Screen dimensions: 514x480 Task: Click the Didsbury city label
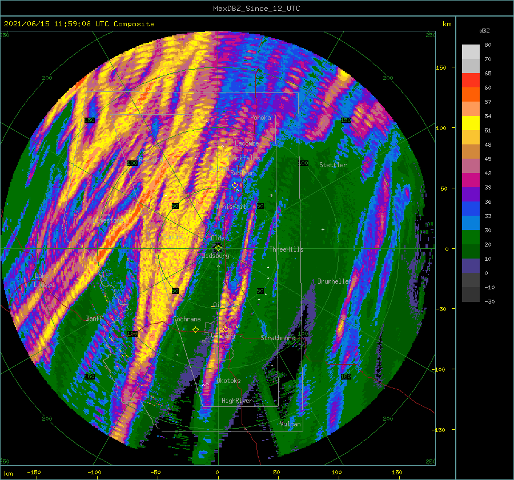[216, 256]
